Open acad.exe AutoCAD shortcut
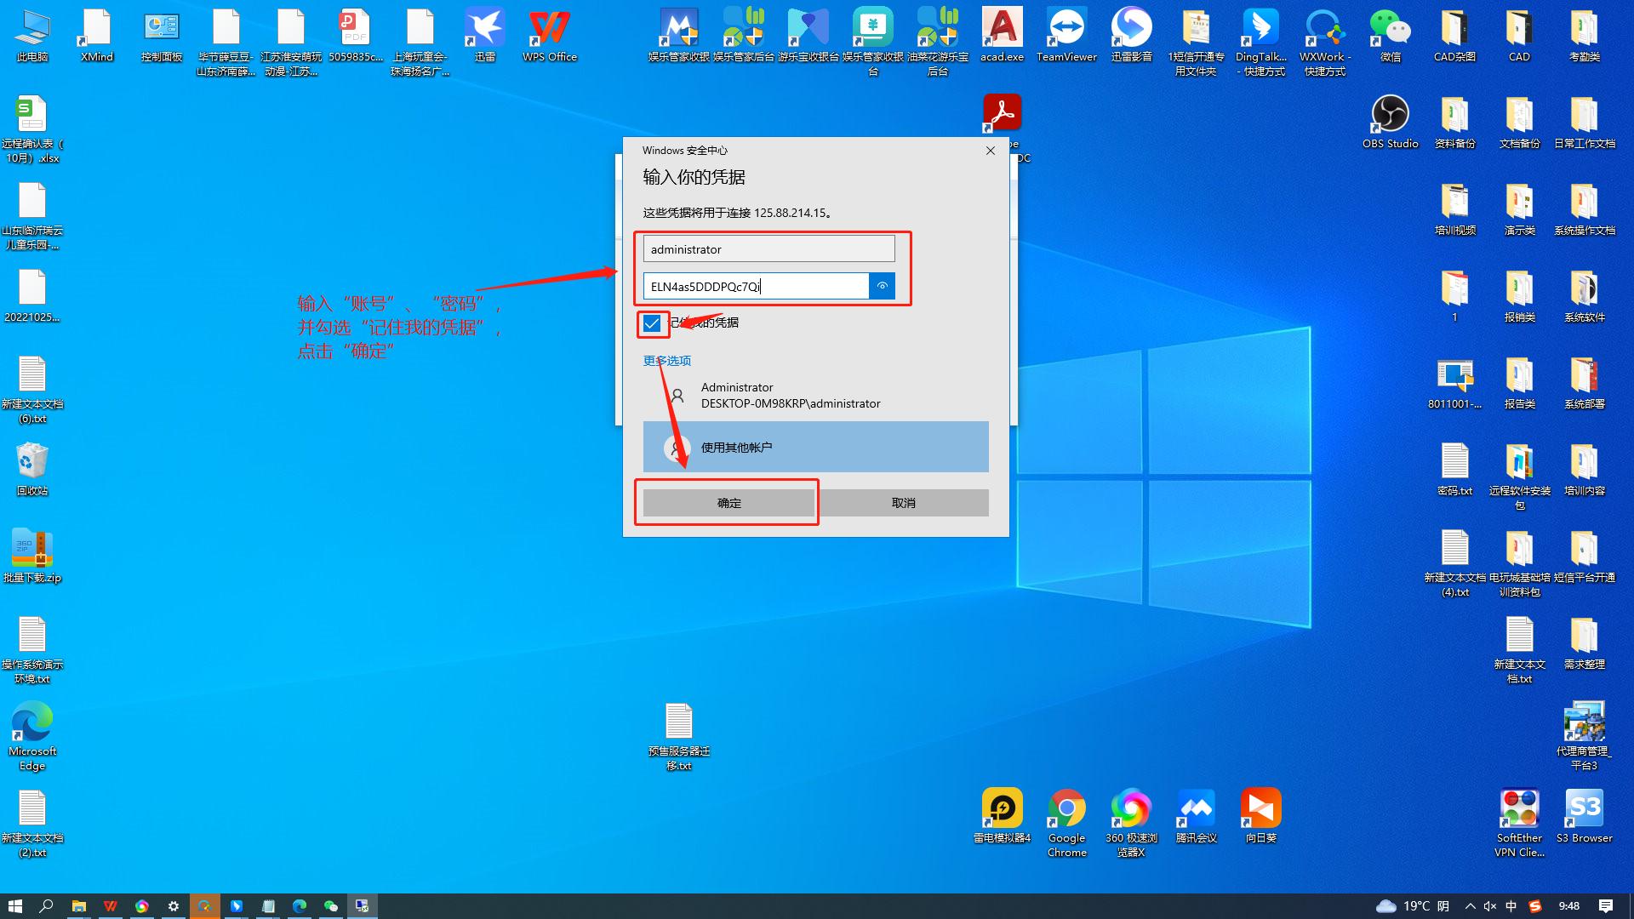 coord(1003,36)
